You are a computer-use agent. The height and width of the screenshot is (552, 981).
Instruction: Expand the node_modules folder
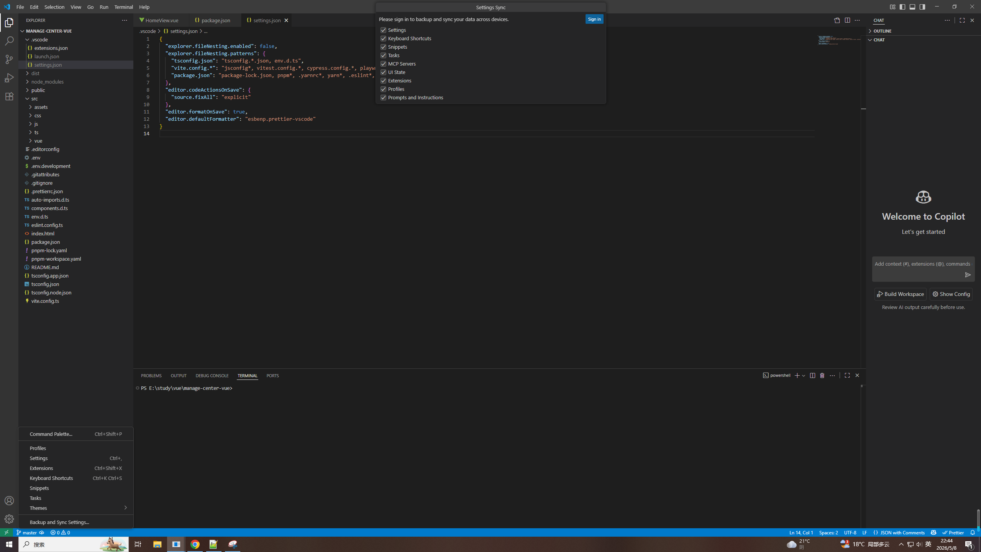[76, 82]
